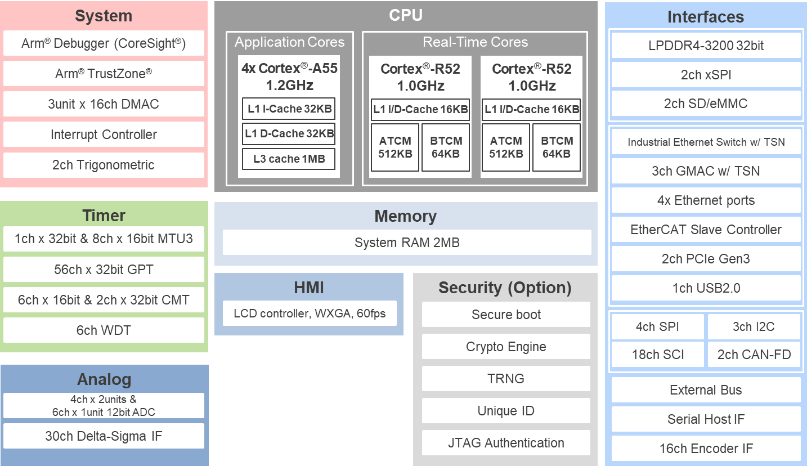The height and width of the screenshot is (466, 807).
Task: Click the System RAM 2MB block
Action: click(406, 243)
